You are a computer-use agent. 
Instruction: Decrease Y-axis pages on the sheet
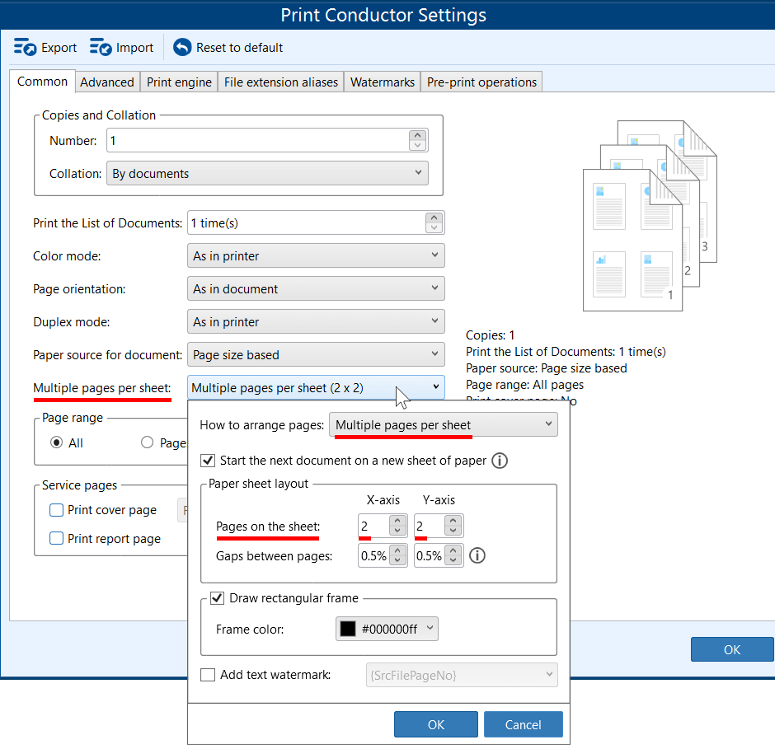click(x=453, y=531)
